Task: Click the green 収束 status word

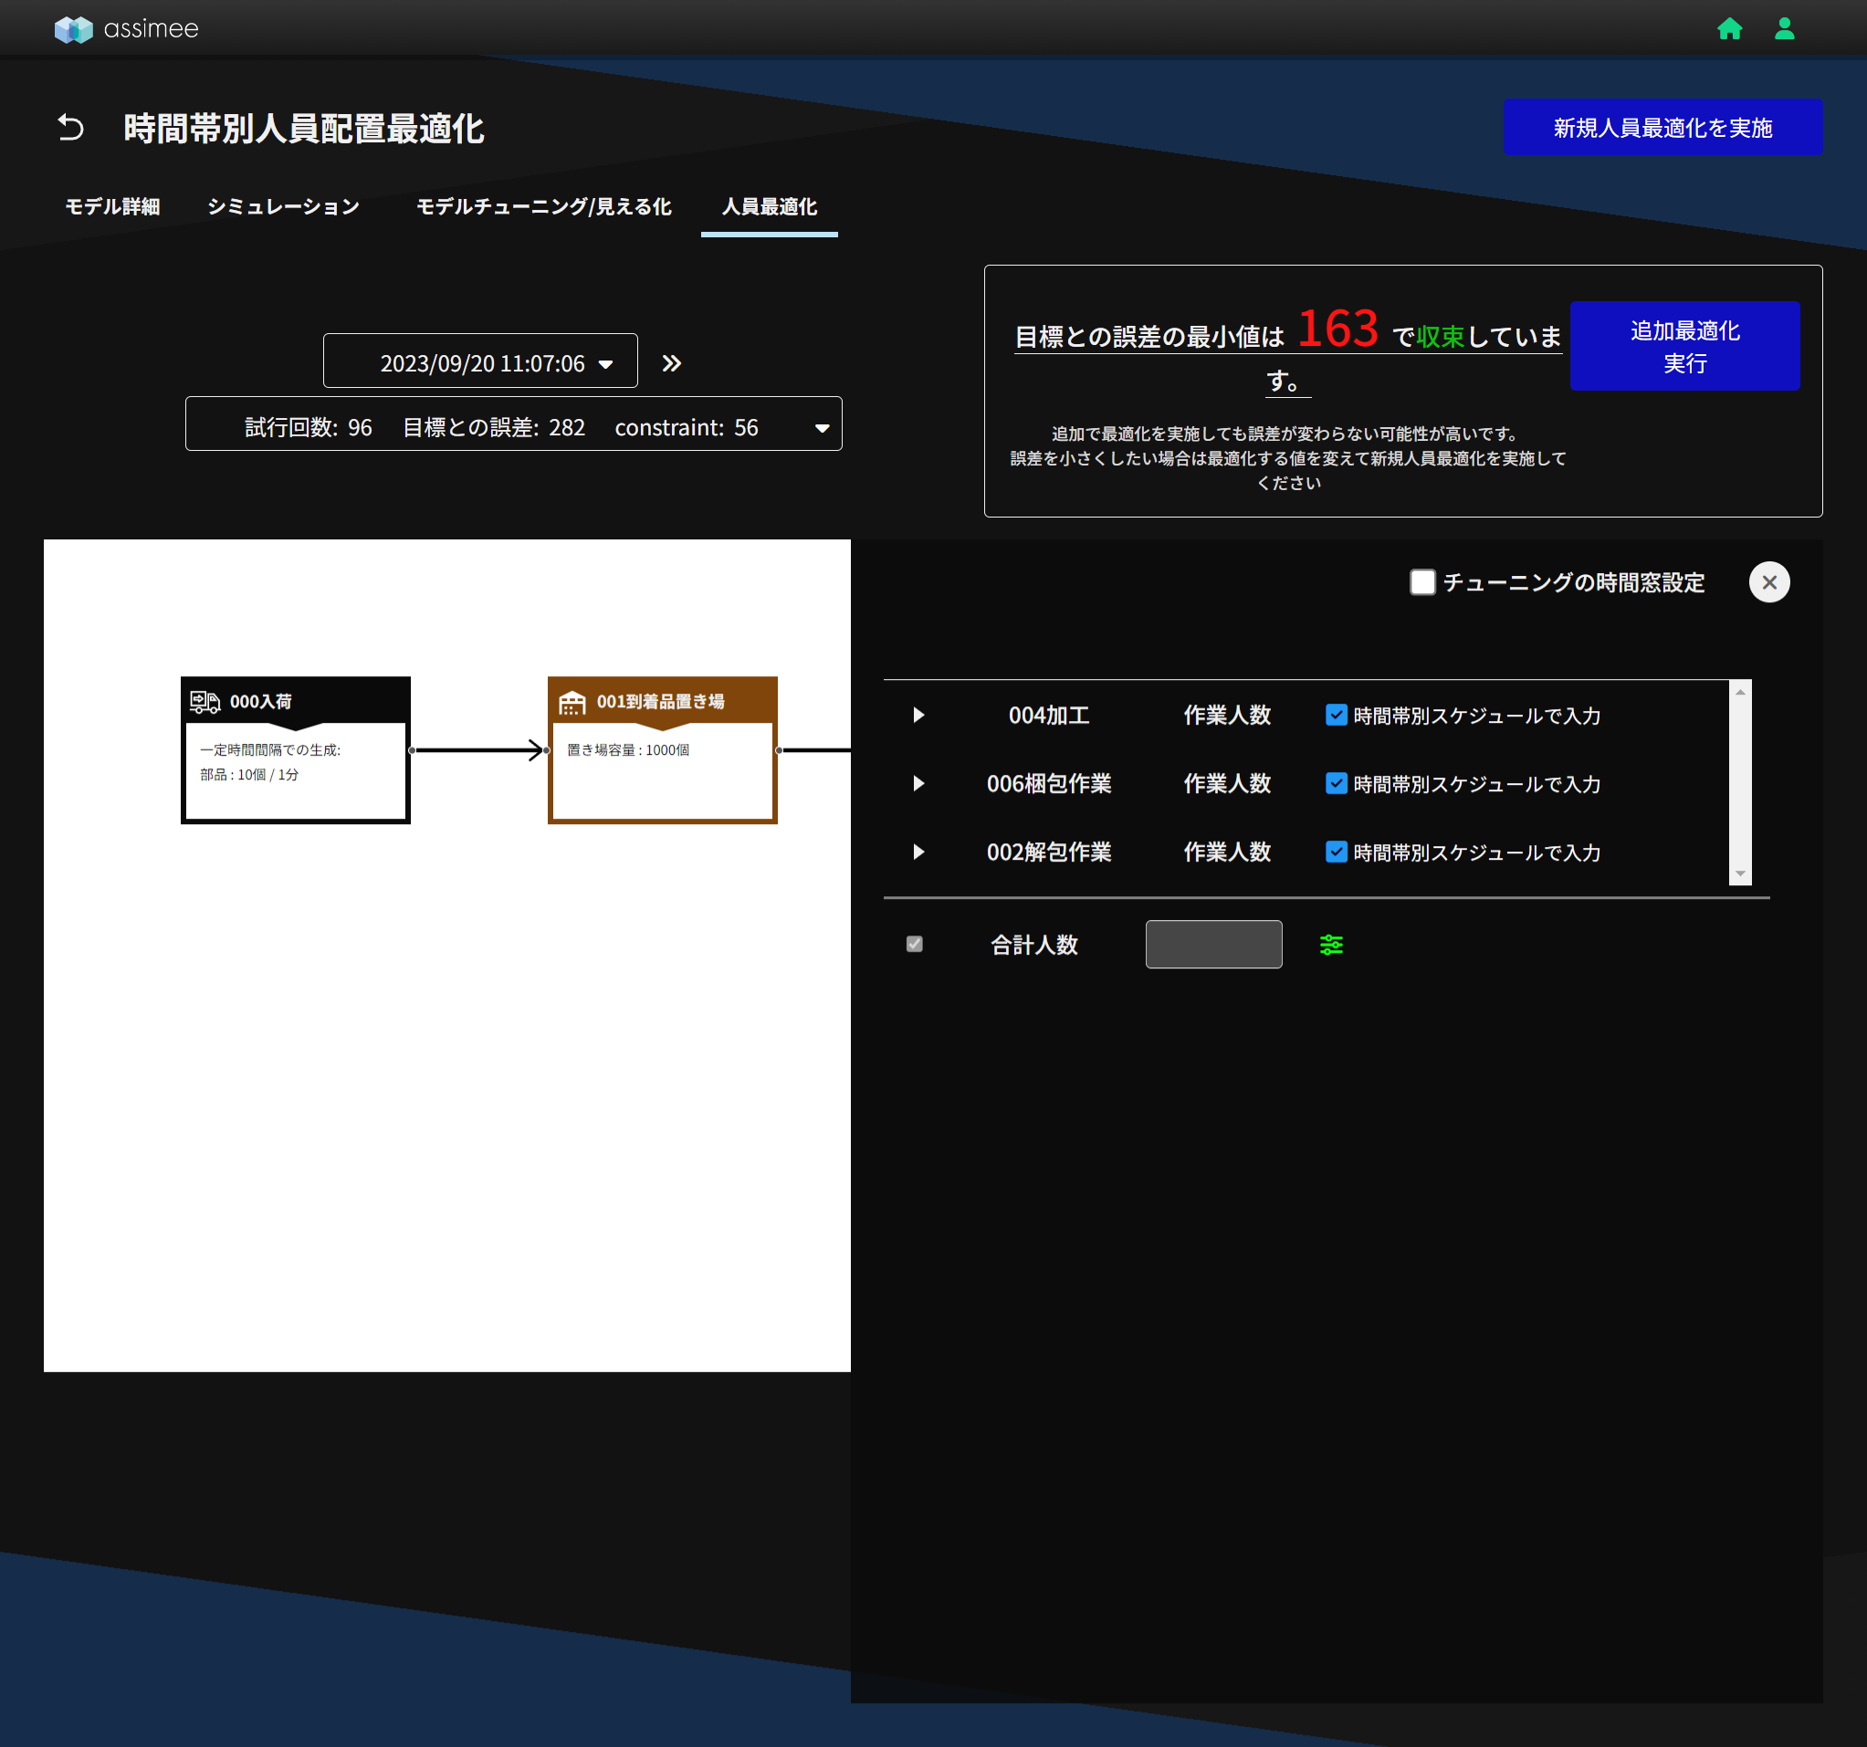Action: 1439,336
